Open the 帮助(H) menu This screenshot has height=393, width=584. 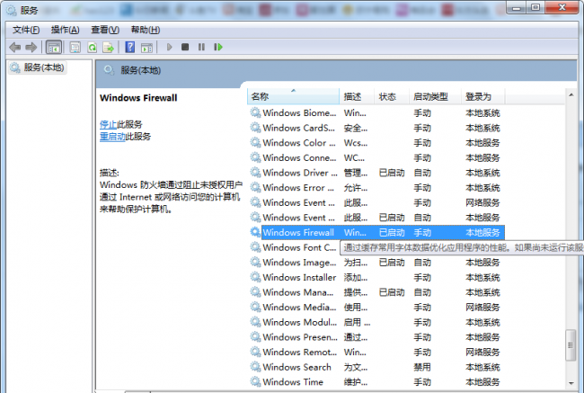146,30
